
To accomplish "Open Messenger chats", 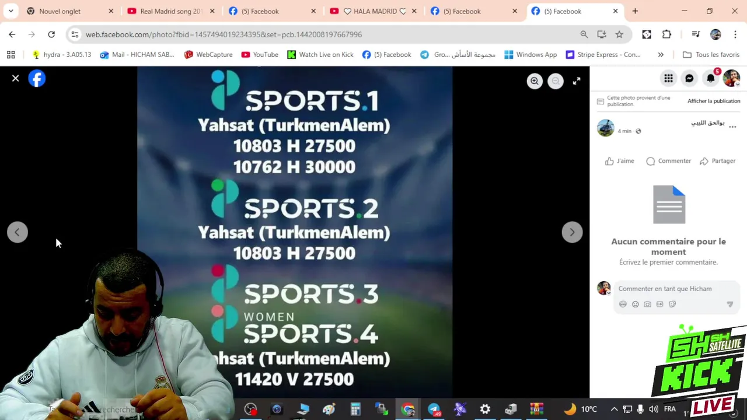I will pyautogui.click(x=689, y=78).
